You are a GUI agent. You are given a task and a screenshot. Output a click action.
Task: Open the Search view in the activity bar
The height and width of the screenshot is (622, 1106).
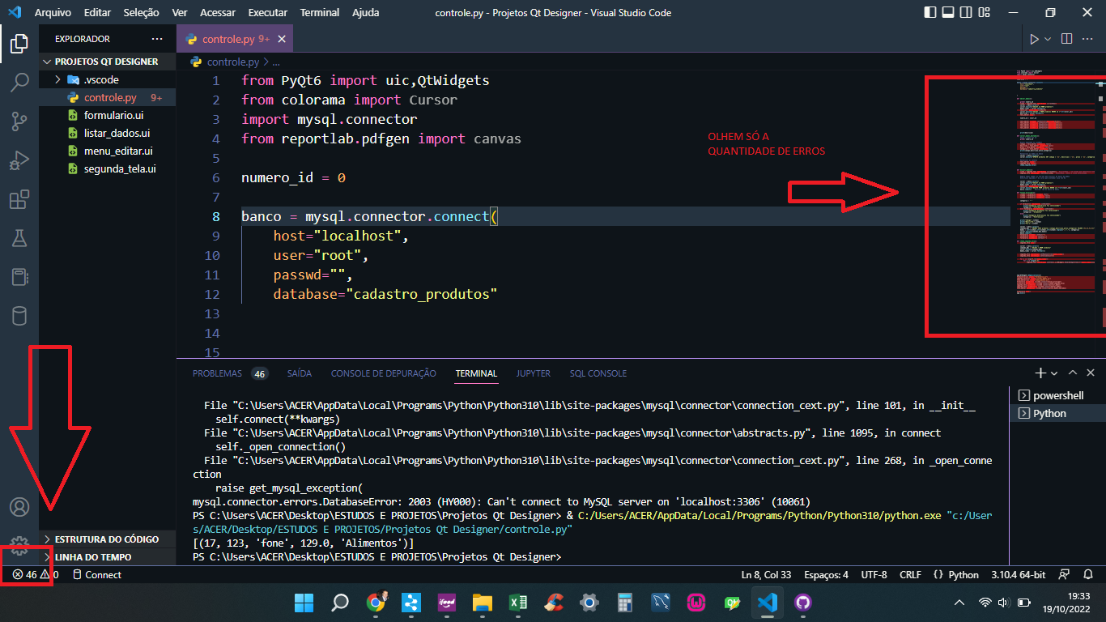tap(19, 82)
